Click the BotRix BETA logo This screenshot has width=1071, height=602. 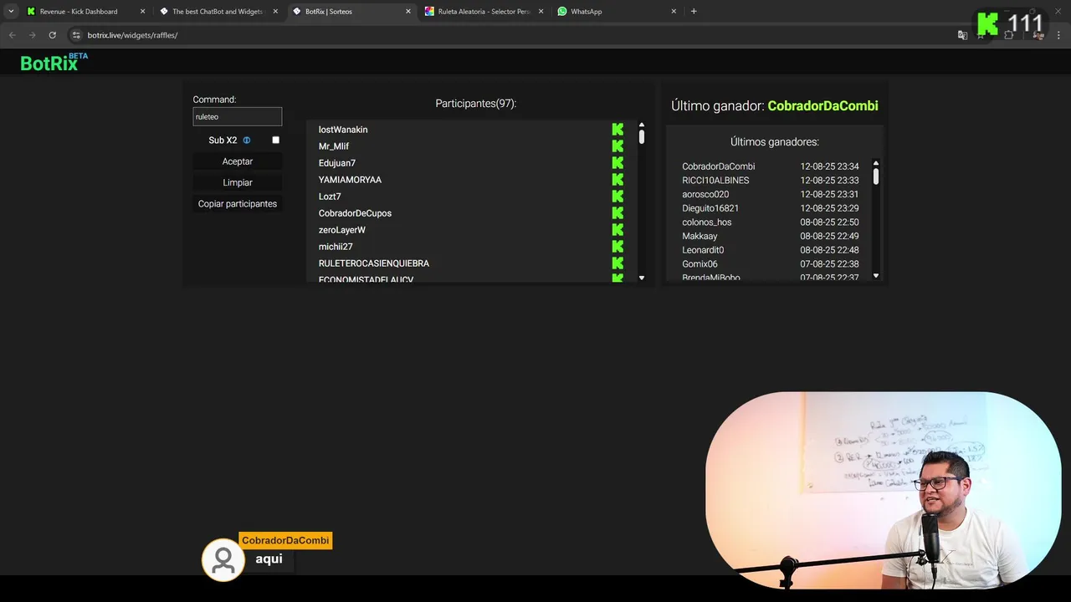(x=54, y=63)
